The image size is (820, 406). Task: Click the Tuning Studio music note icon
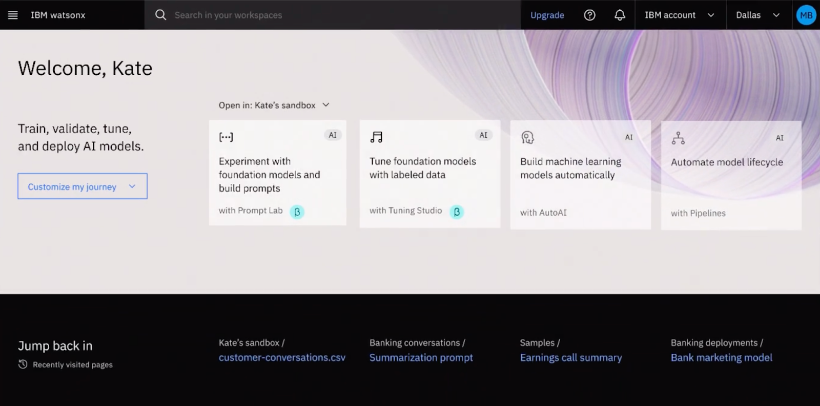[376, 137]
